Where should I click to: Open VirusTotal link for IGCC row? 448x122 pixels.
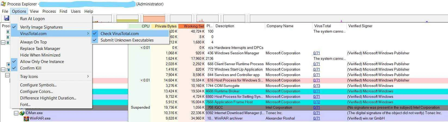[x=317, y=107]
